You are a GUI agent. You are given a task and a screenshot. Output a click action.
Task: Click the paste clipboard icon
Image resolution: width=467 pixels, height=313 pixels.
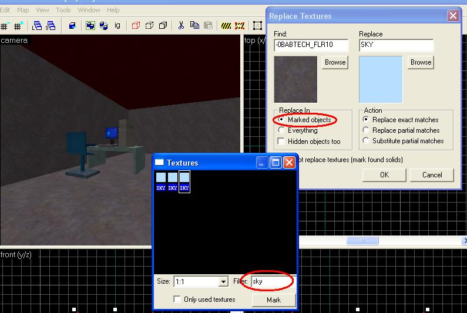(208, 26)
